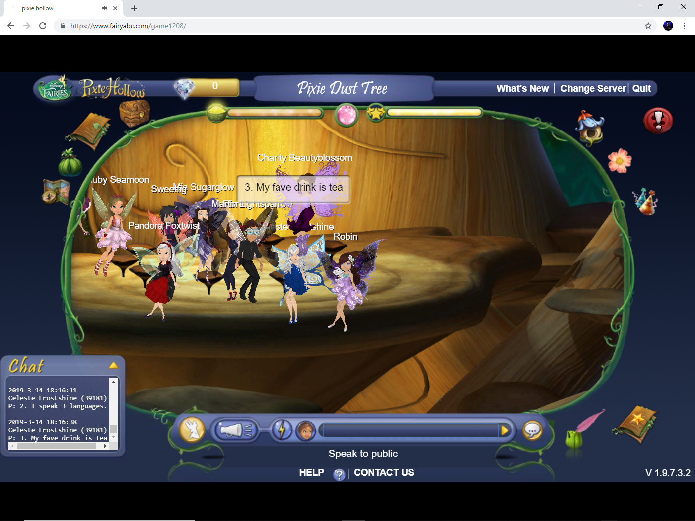This screenshot has height=521, width=695.
Task: Toggle the megaphone shout mode
Action: click(236, 430)
